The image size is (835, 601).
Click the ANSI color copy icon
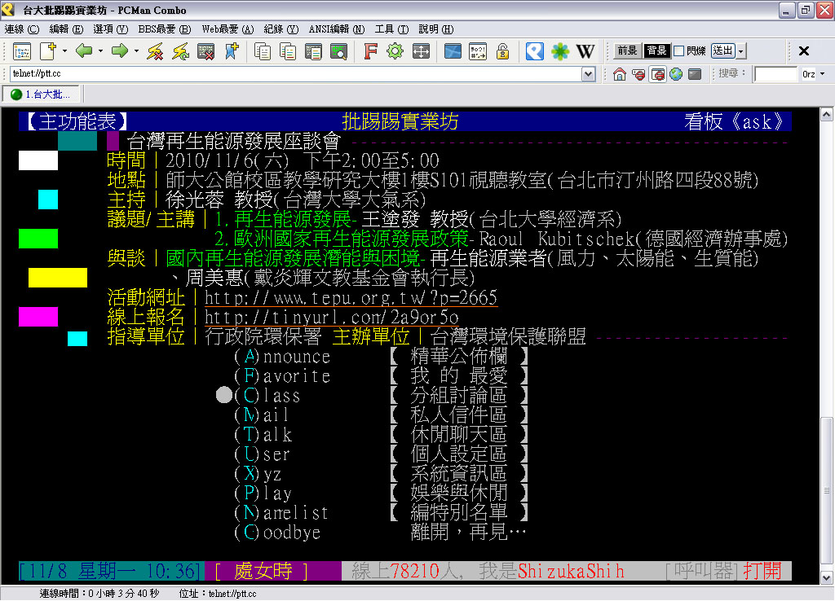pyautogui.click(x=288, y=51)
